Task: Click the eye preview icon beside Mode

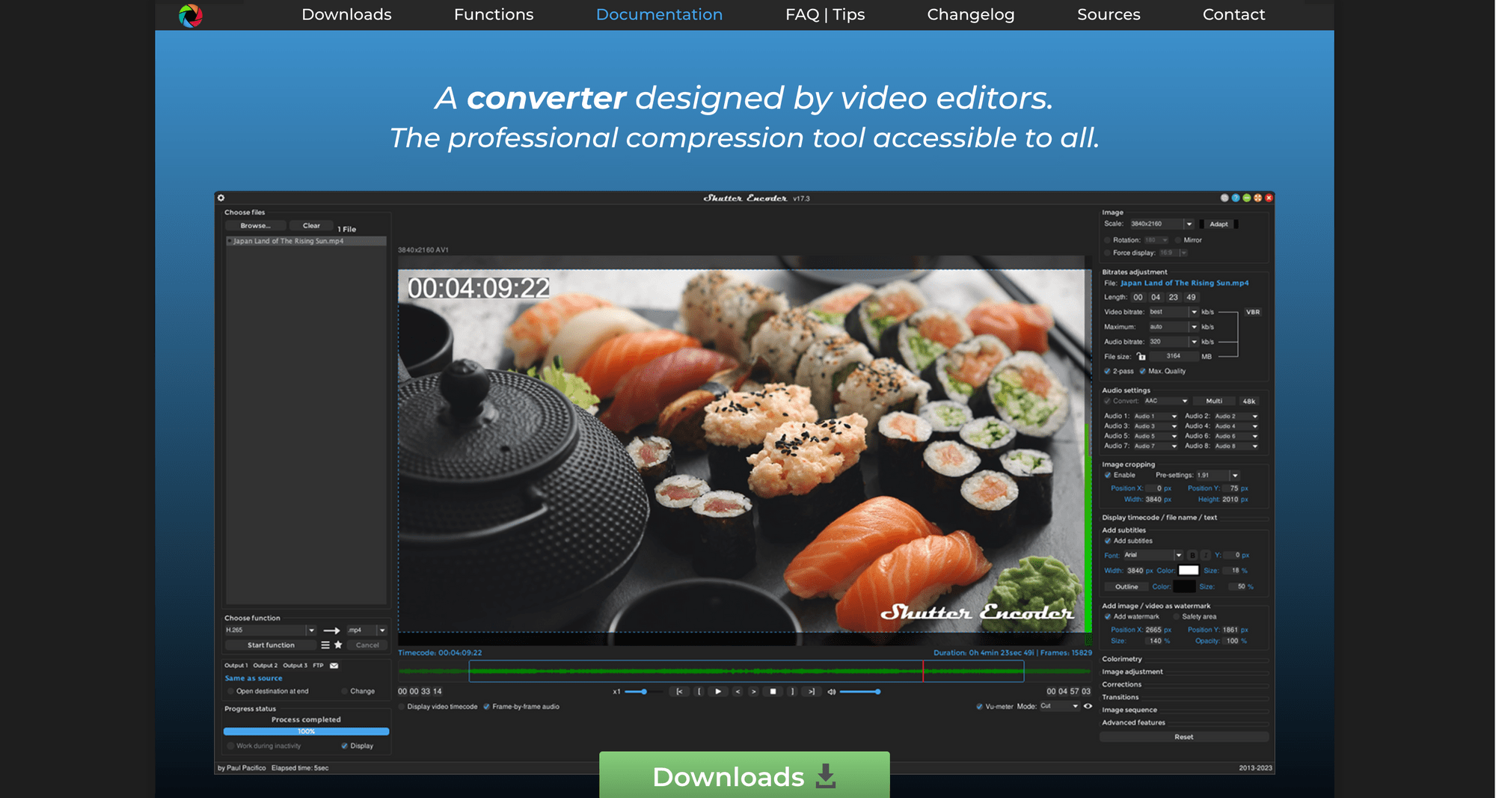Action: pos(1088,706)
